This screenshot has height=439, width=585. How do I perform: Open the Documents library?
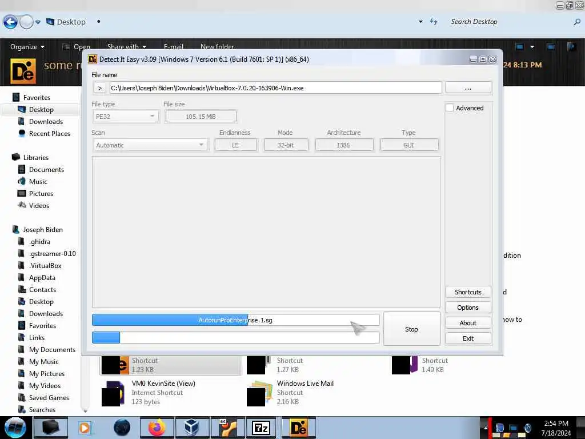[46, 169]
